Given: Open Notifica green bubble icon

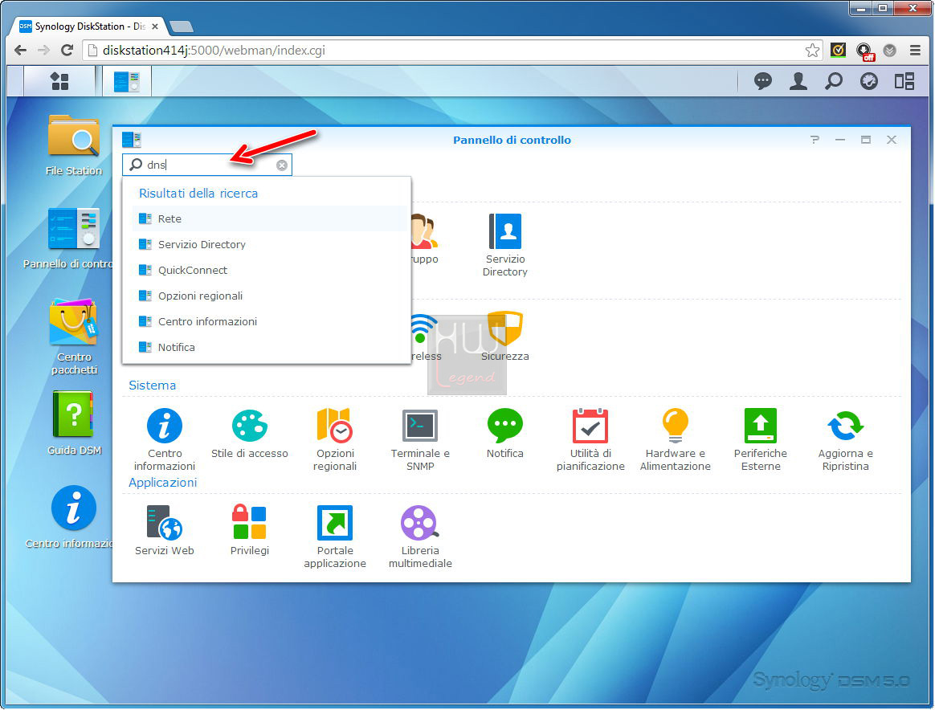Looking at the screenshot, I should 505,434.
